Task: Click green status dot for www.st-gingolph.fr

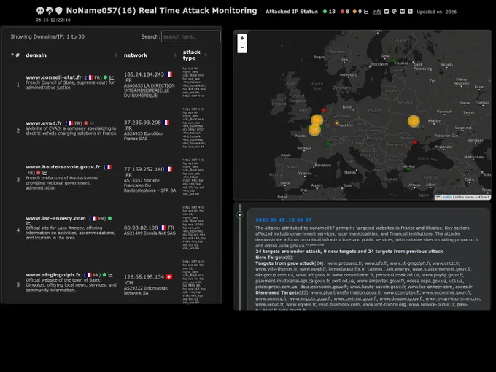Action: pos(104,275)
